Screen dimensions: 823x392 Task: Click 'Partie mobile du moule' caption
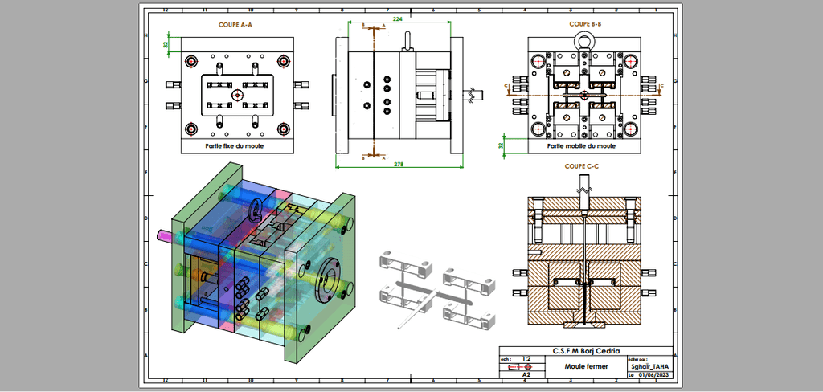[582, 146]
